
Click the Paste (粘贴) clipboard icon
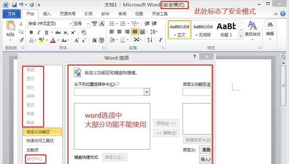[10, 25]
